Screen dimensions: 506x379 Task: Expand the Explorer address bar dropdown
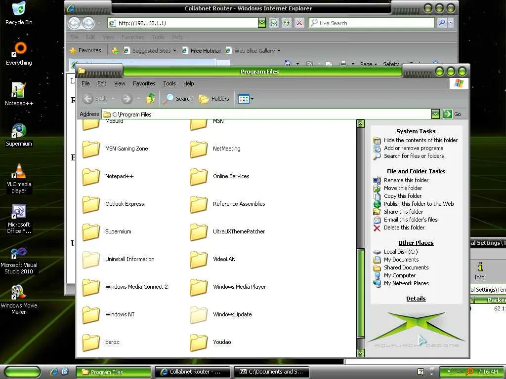point(435,114)
